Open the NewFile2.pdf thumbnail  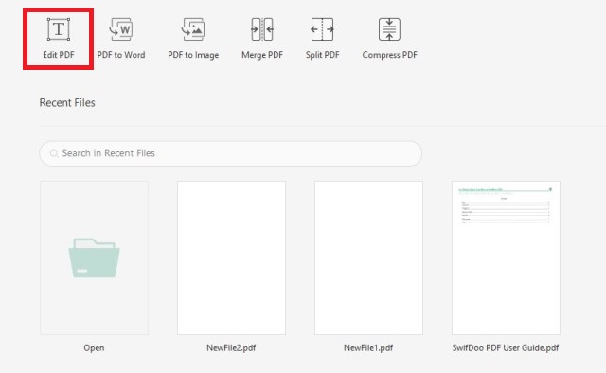pyautogui.click(x=231, y=258)
